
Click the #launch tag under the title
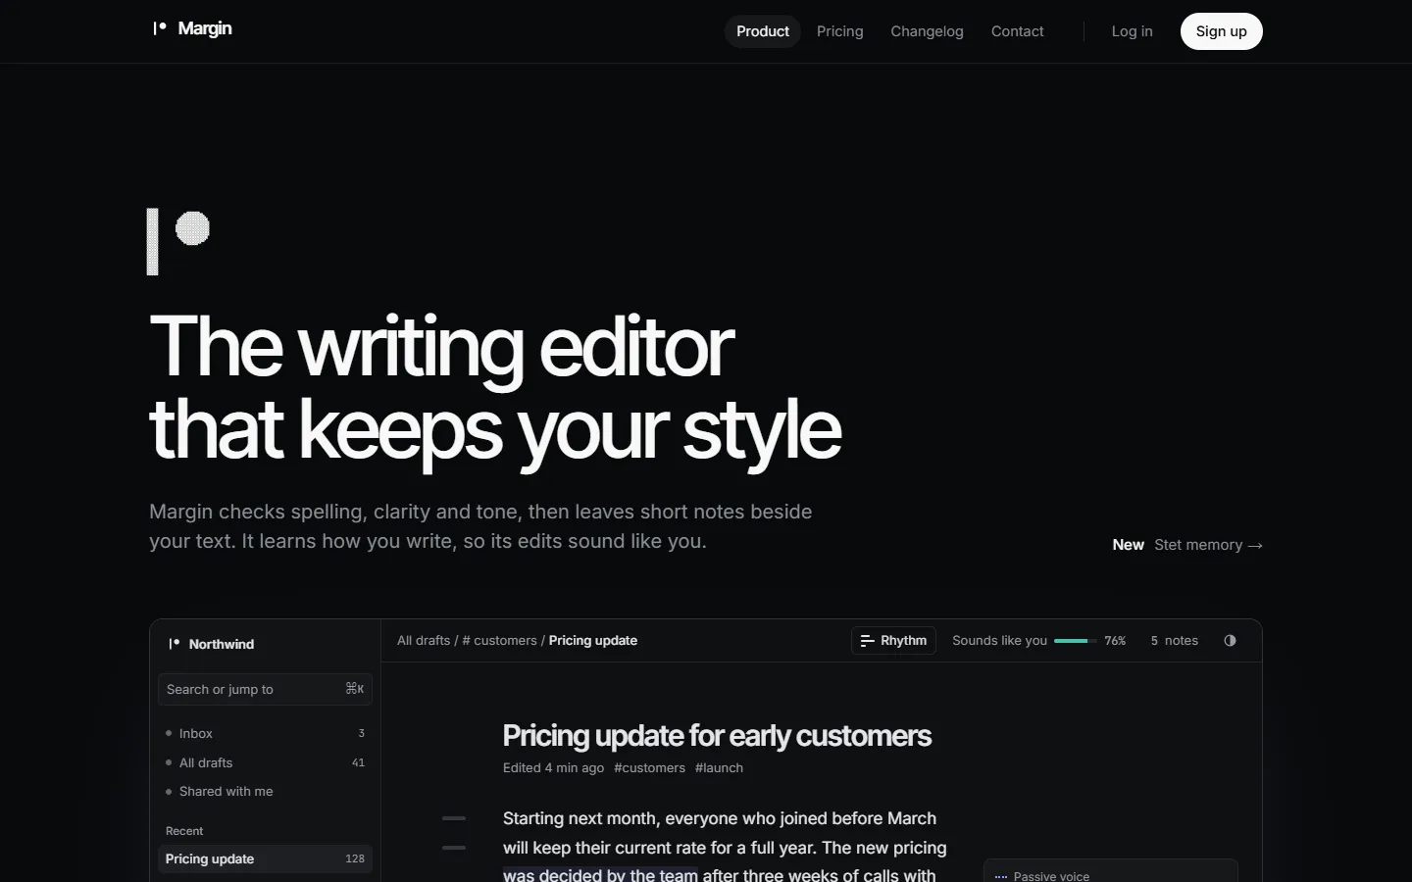[x=719, y=768]
